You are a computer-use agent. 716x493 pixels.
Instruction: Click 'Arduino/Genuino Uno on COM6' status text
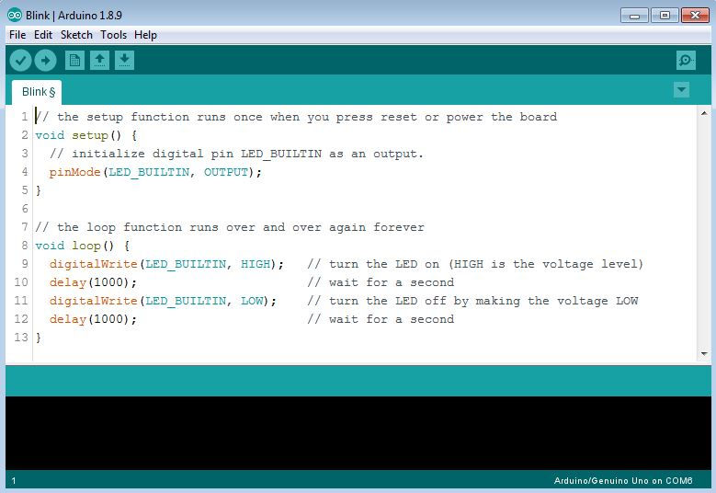623,481
